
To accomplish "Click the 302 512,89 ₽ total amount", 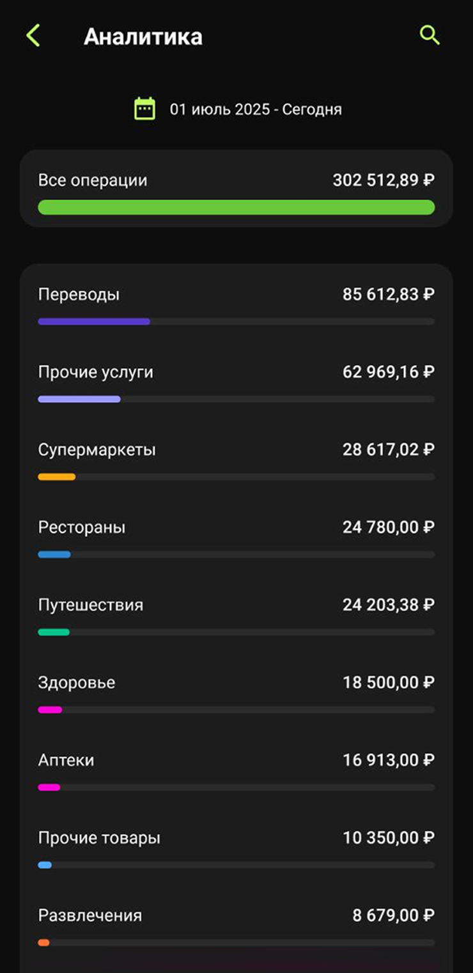I will pyautogui.click(x=384, y=180).
